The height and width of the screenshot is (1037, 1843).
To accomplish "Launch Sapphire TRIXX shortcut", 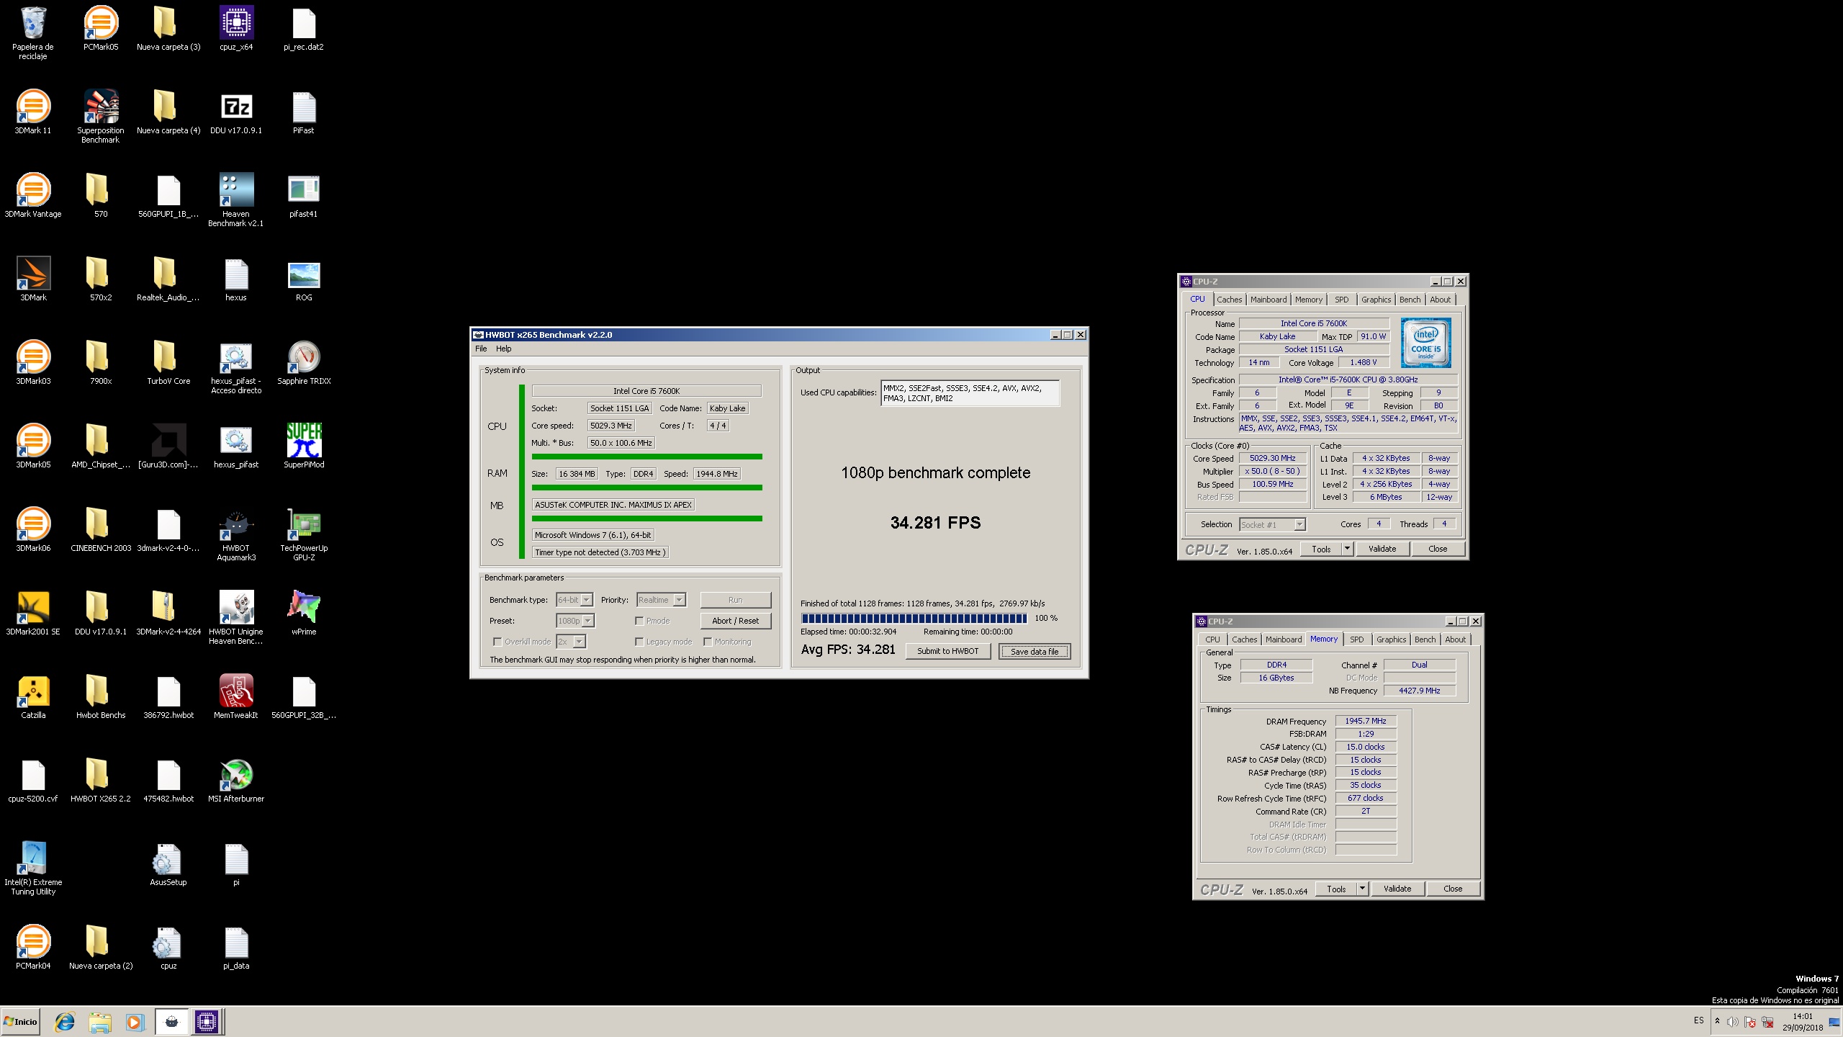I will (304, 363).
